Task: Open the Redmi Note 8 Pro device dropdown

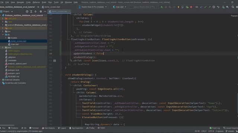Action: [93, 7]
